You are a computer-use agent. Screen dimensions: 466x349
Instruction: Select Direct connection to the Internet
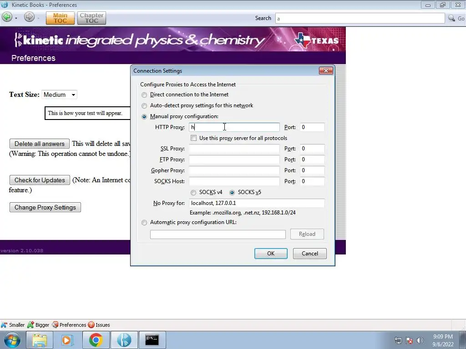pyautogui.click(x=144, y=95)
